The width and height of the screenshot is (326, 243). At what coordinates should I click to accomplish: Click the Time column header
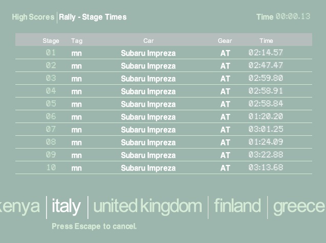click(266, 41)
